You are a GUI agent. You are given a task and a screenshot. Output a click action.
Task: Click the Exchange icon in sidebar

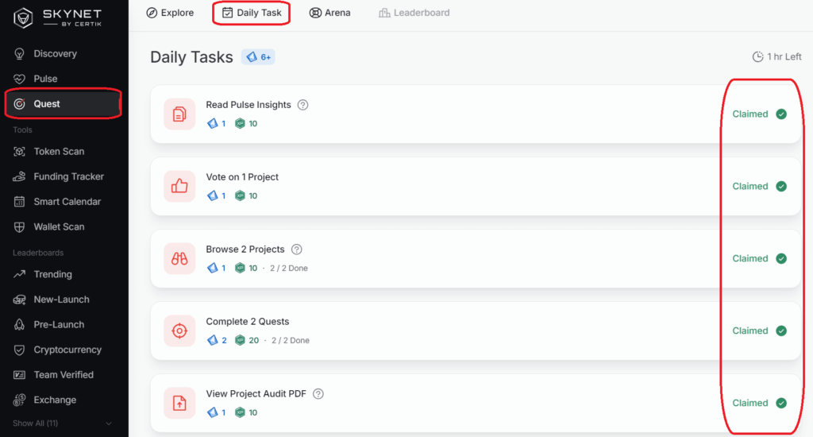click(19, 400)
